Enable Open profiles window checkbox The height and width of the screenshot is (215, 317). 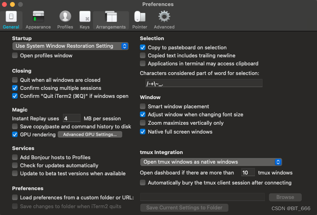[x=15, y=55]
